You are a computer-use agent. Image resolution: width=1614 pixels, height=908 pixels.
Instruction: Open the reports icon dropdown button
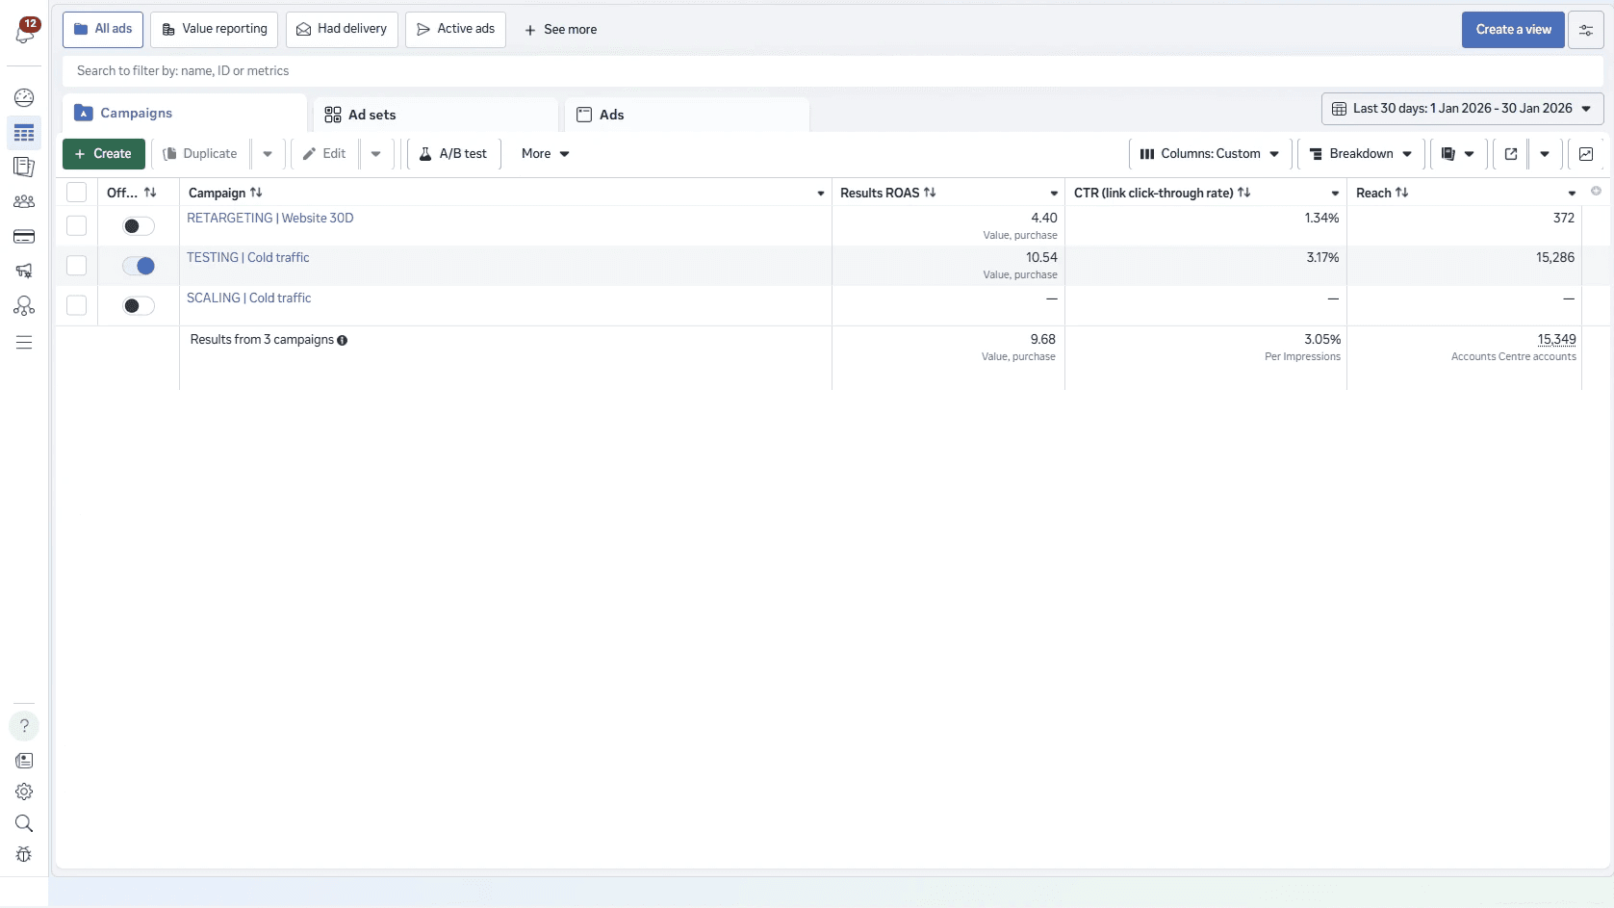(1458, 154)
